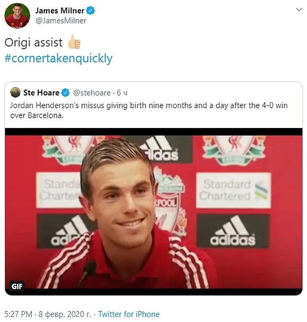The width and height of the screenshot is (307, 322).
Task: Click the thumbs up emoji in tweet
Action: pos(74,42)
